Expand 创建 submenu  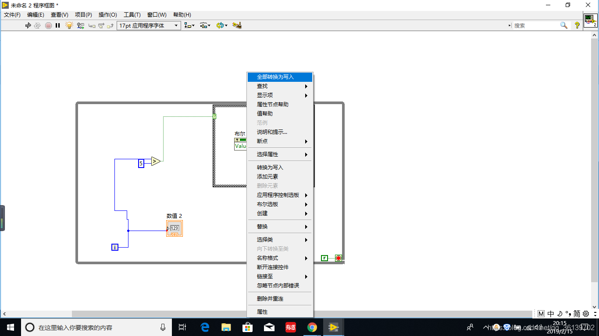tap(280, 213)
